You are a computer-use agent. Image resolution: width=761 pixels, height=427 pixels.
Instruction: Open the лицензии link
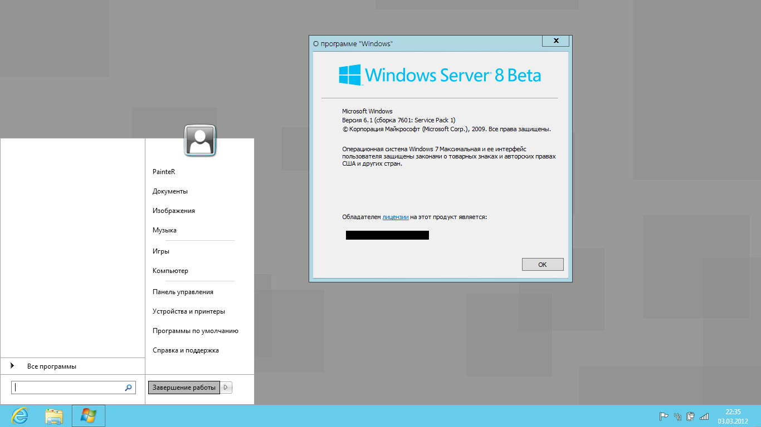(x=396, y=217)
